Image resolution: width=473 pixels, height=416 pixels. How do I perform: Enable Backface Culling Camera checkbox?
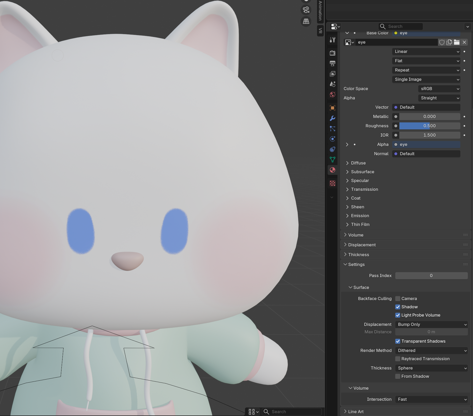pyautogui.click(x=398, y=299)
